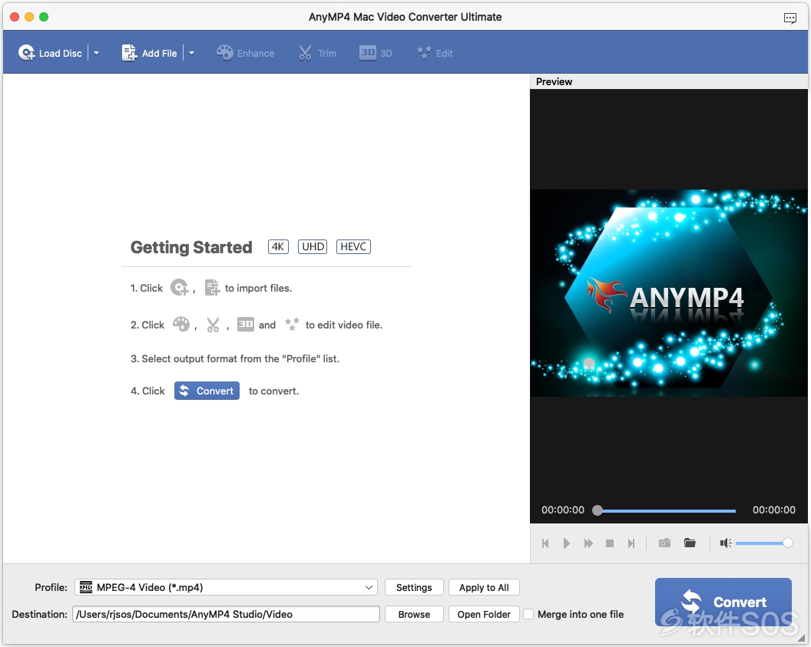Click the scissors icon in step 2
Viewport: 811px width, 647px height.
213,325
